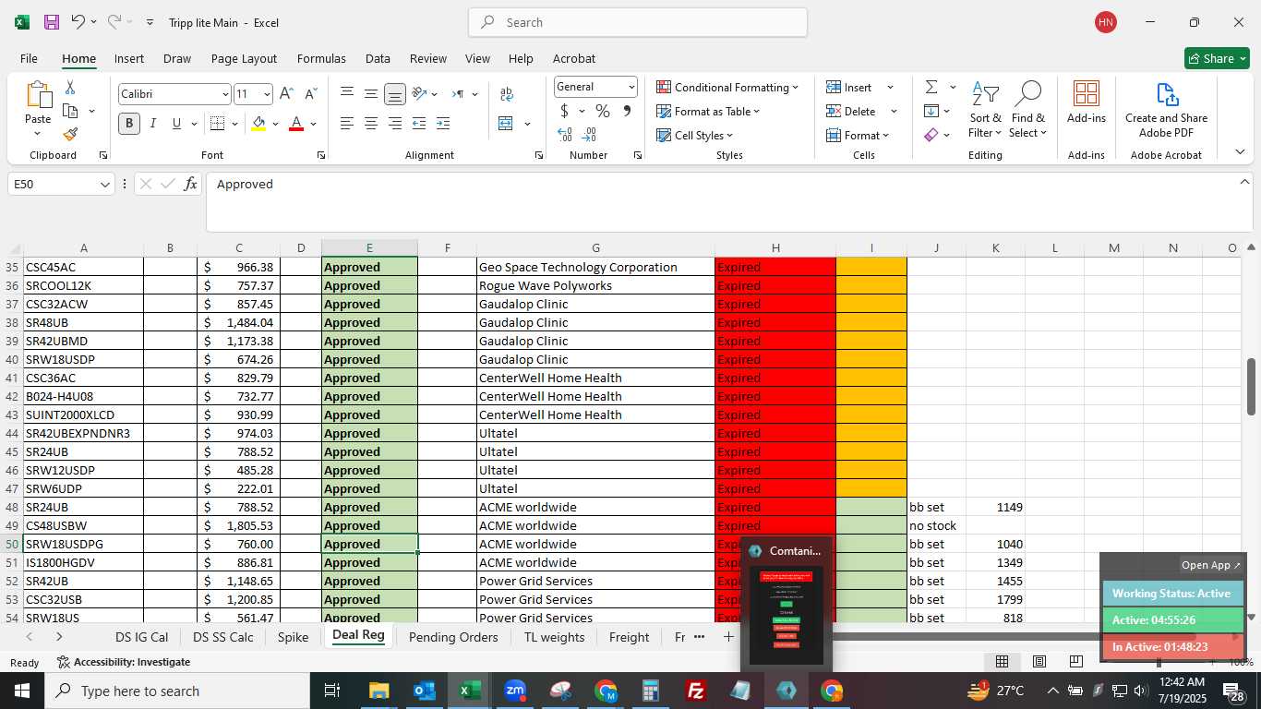Click the yellow Fill Color swatch button
The height and width of the screenshot is (709, 1261).
click(x=258, y=123)
